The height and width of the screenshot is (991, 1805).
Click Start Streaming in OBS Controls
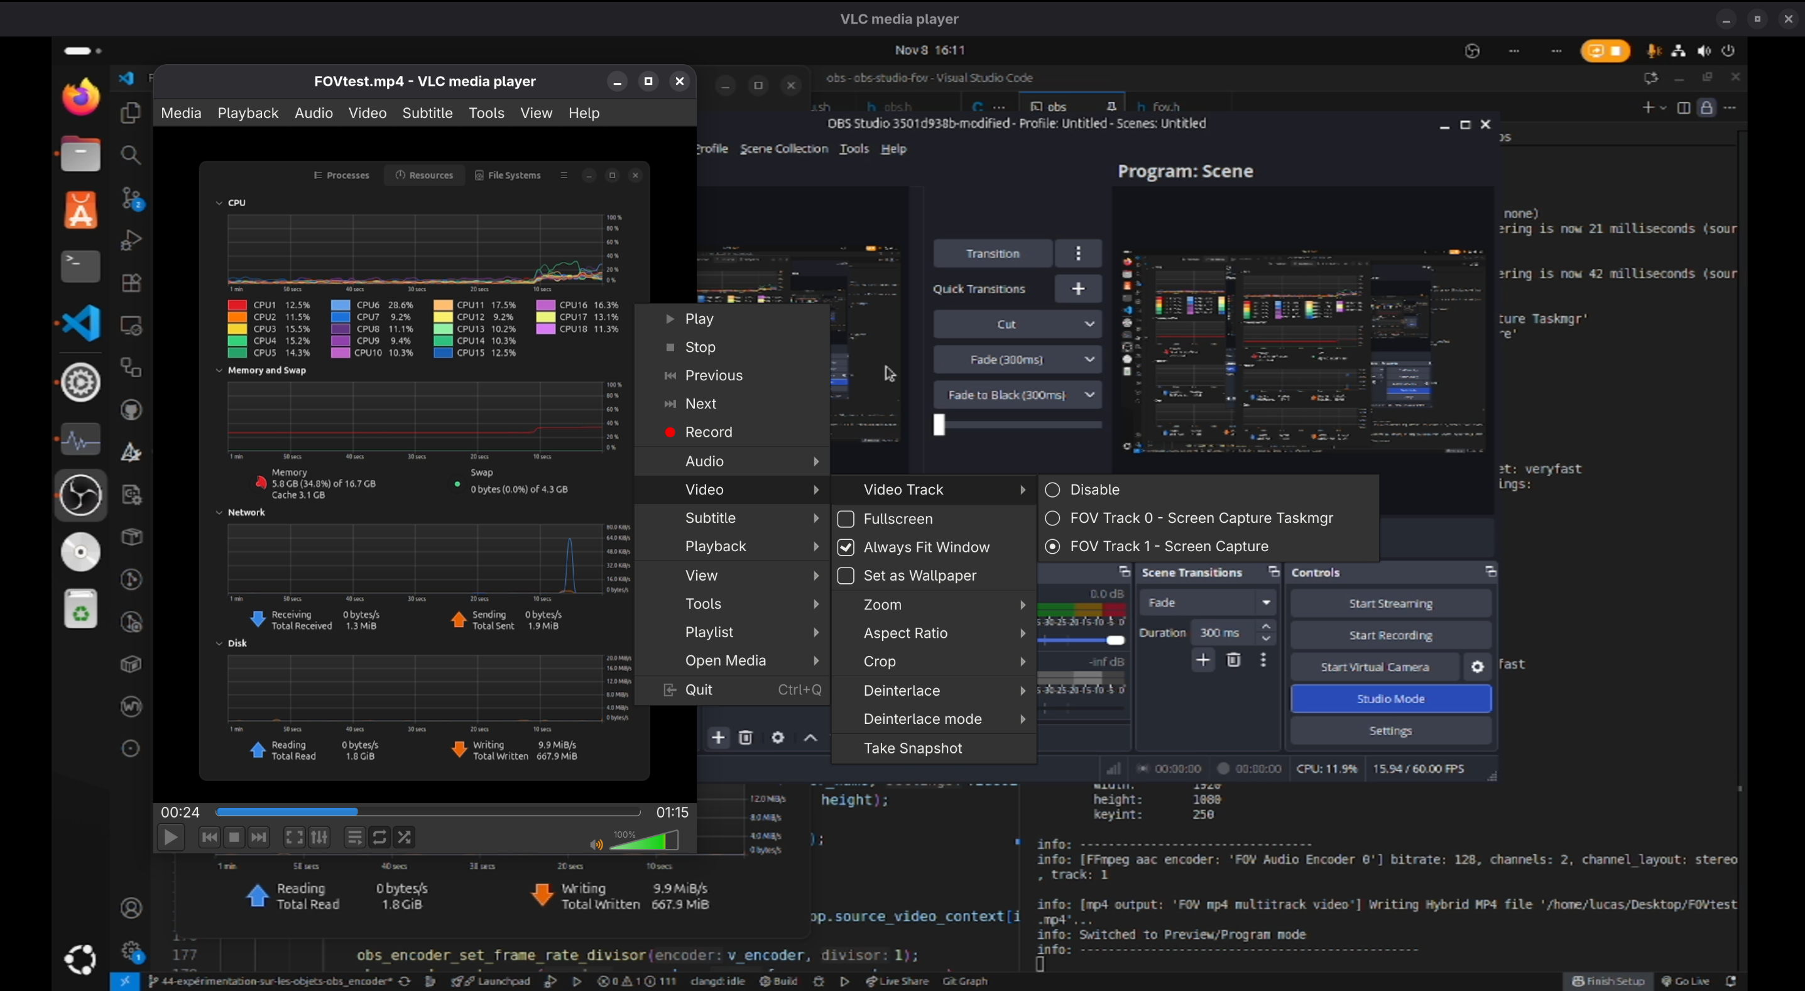click(1390, 604)
